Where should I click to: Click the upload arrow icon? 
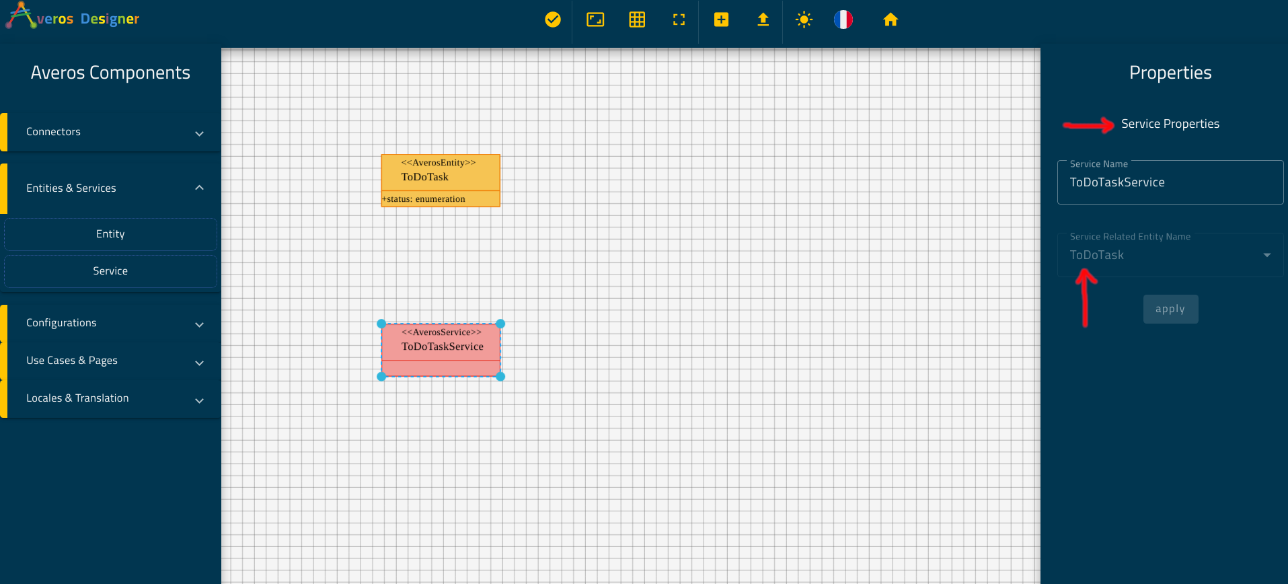pyautogui.click(x=763, y=20)
